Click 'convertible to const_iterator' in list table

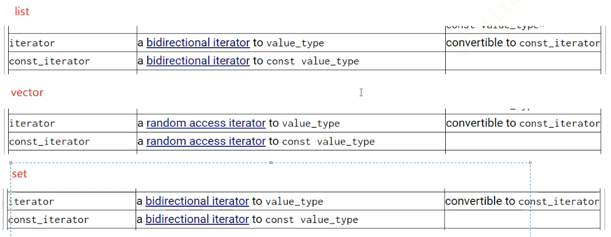coord(522,42)
